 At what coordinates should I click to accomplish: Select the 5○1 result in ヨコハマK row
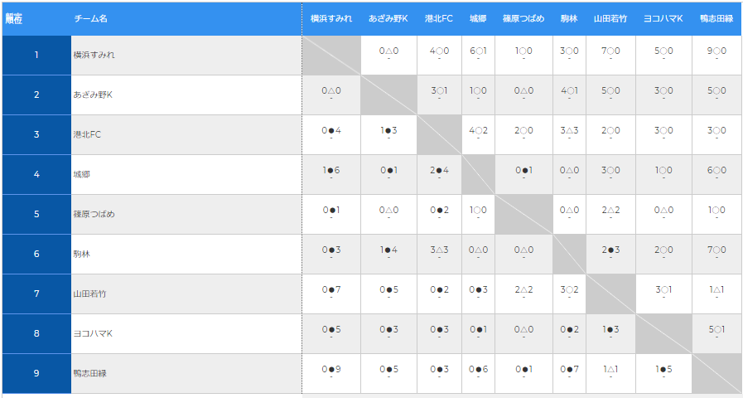coord(717,330)
